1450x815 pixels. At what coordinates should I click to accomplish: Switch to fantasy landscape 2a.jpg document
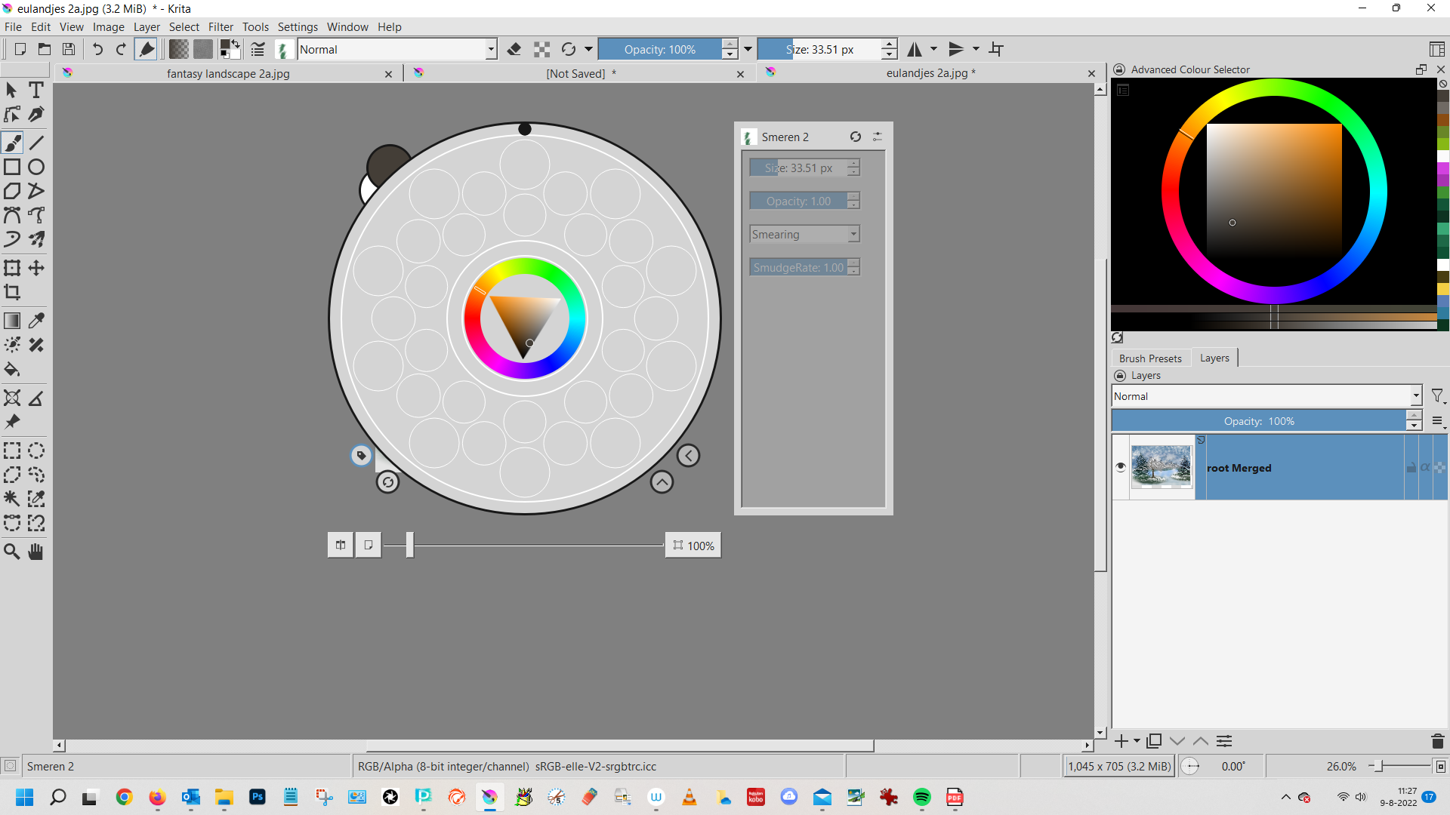(x=228, y=74)
